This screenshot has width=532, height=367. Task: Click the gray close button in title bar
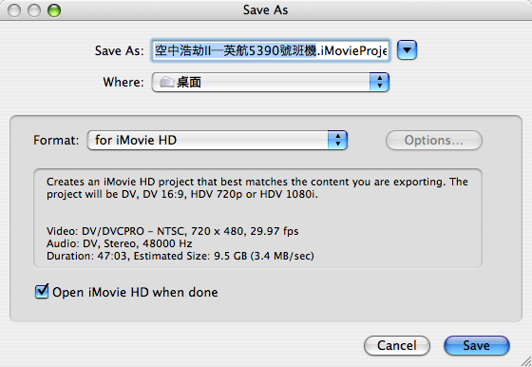pos(14,10)
